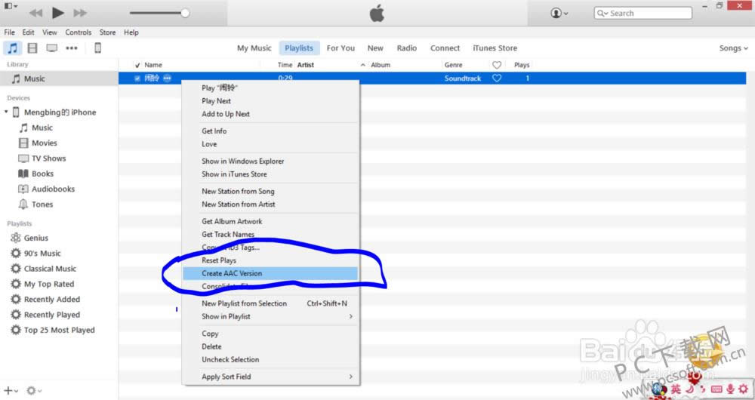Toggle the checkmark column header
The width and height of the screenshot is (755, 400).
(137, 65)
